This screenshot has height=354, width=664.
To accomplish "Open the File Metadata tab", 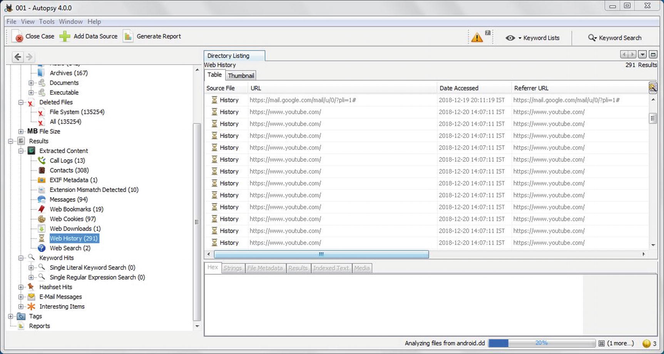I will click(265, 268).
